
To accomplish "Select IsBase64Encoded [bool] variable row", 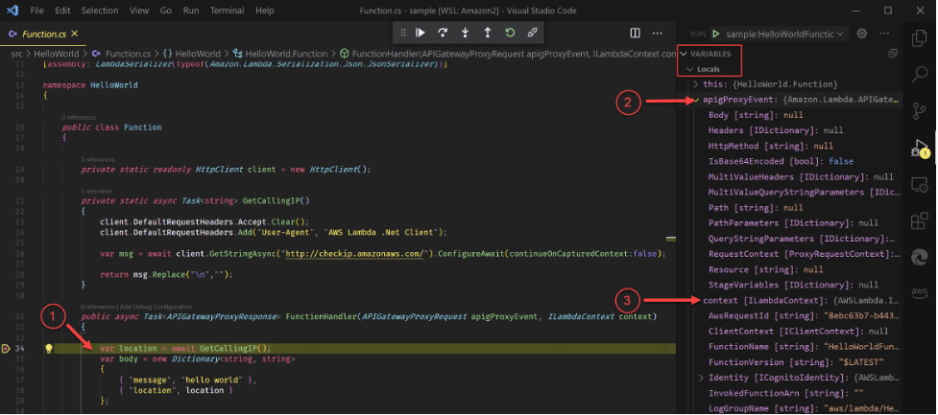I will point(798,161).
